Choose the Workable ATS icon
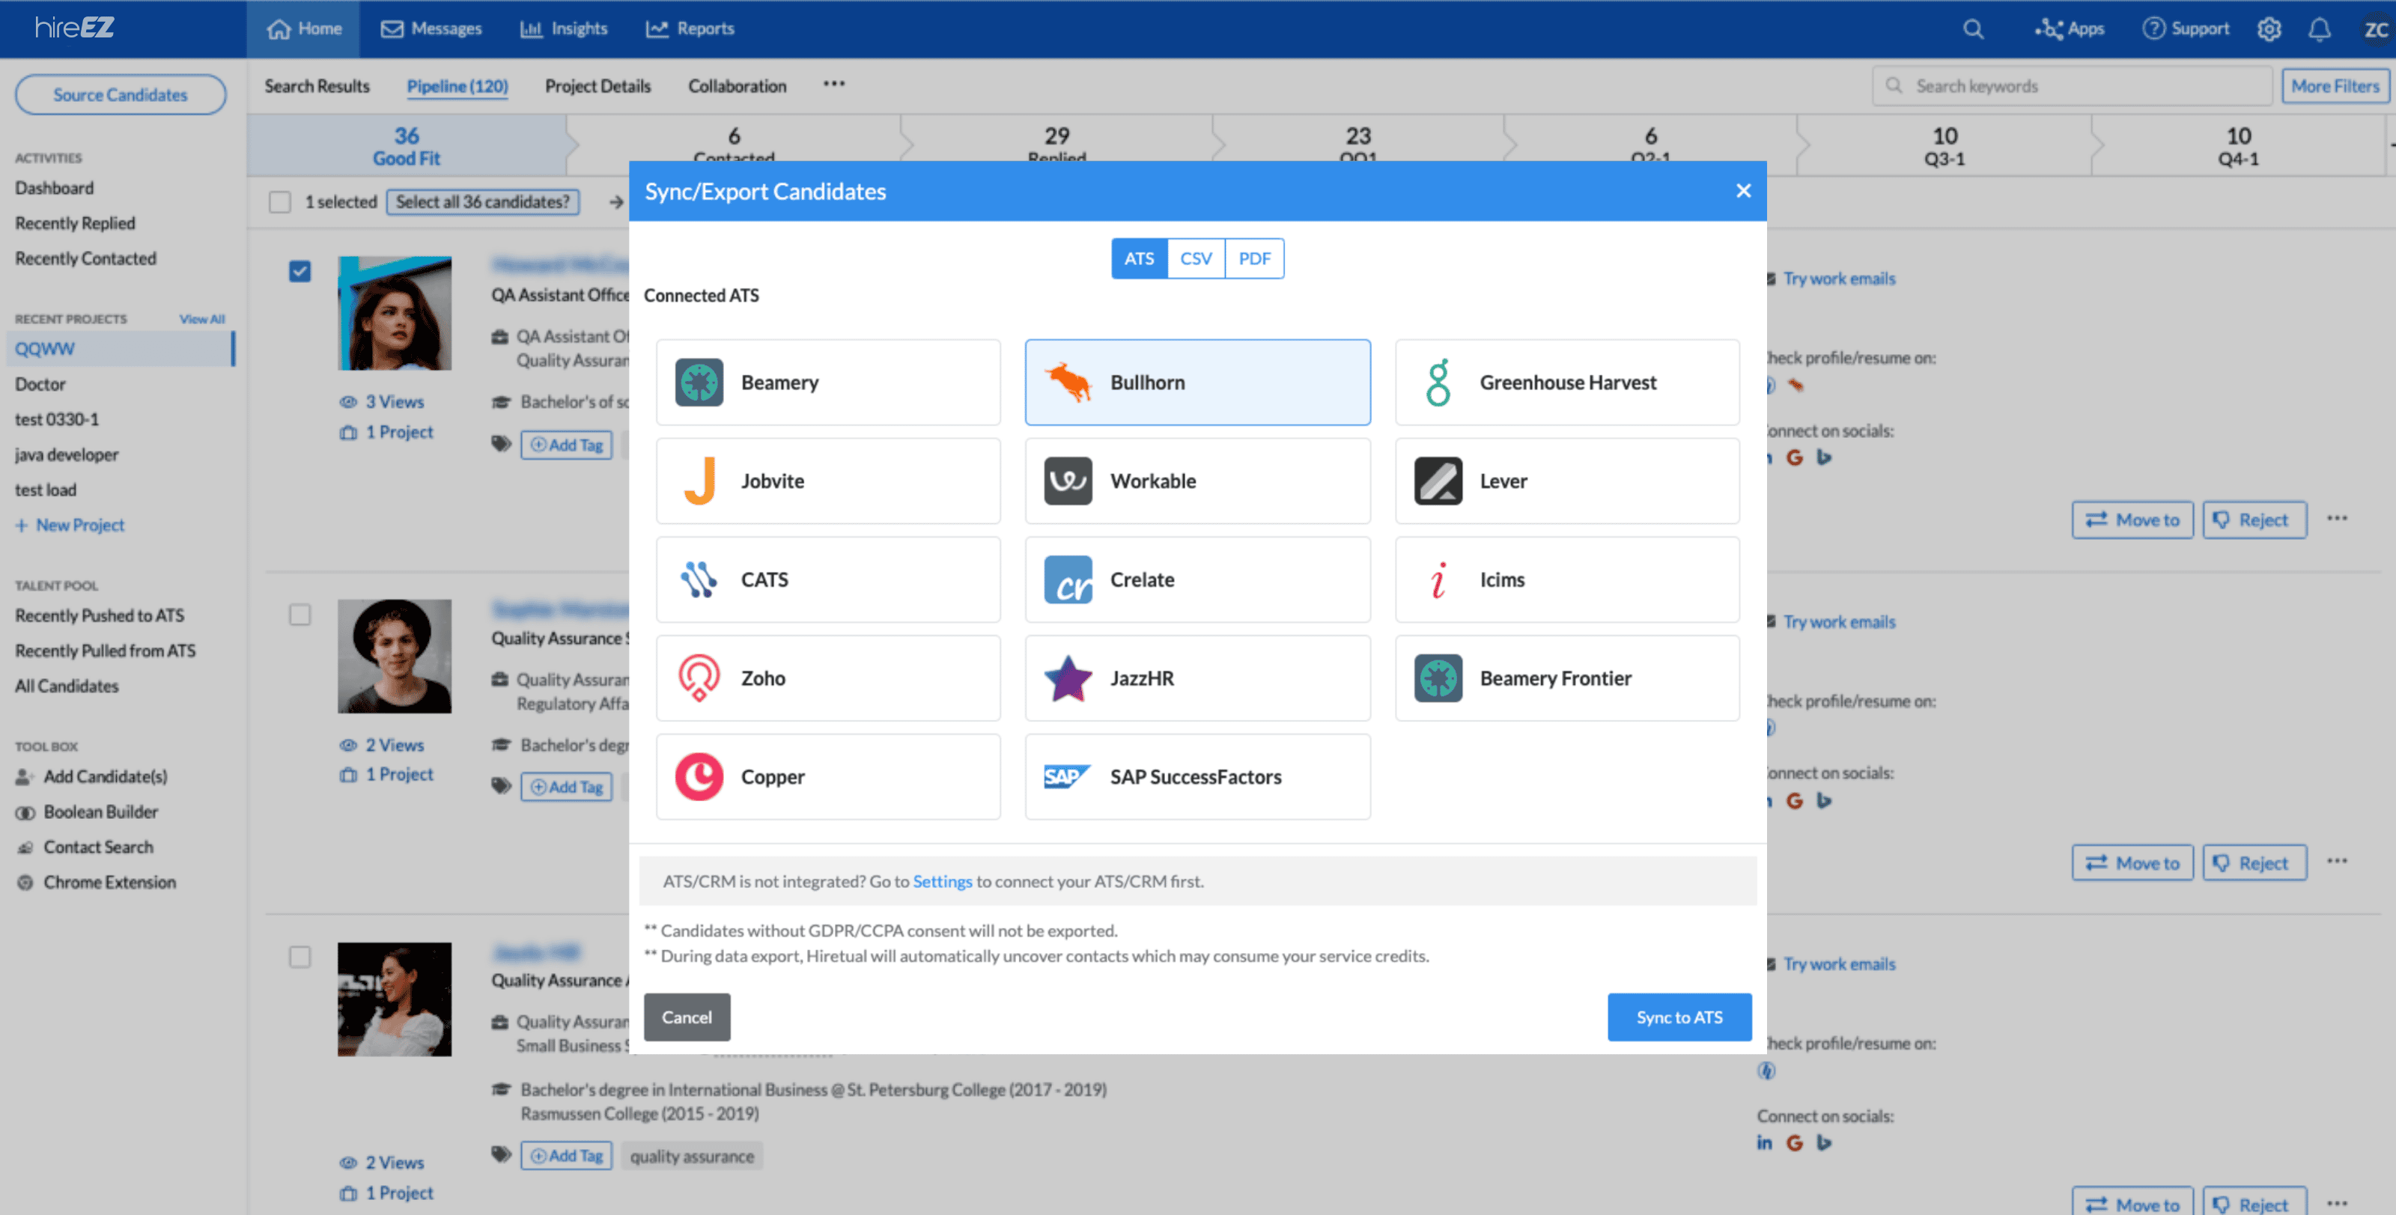Screen dimensions: 2396x1215 1068,481
